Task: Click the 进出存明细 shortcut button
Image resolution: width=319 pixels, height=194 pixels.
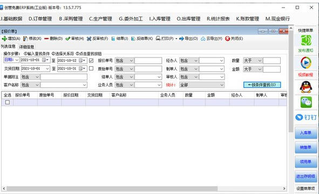Action: coord(306,176)
